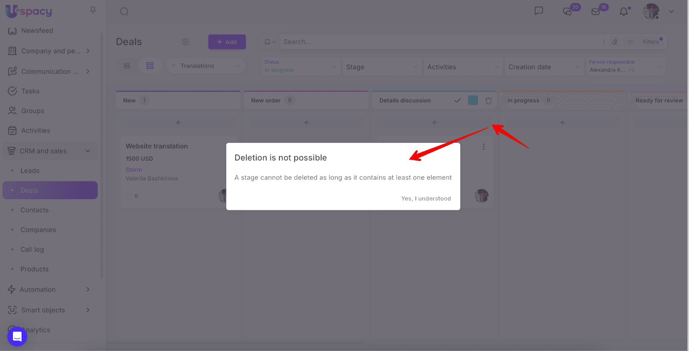Viewport: 689px width, 351px height.
Task: Click the saved filters bookmark icon
Action: point(267,42)
